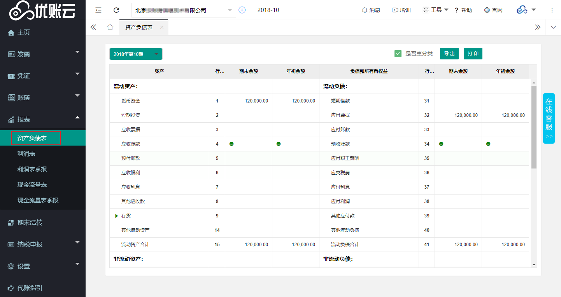Select 货币资金 期末余额 value 120,000.00
This screenshot has width=561, height=297.
pyautogui.click(x=256, y=101)
